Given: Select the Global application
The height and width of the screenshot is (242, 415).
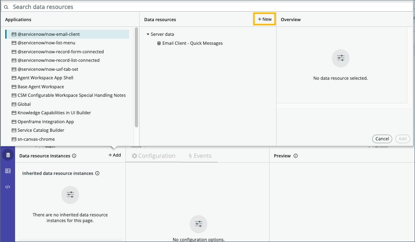Looking at the screenshot, I should pyautogui.click(x=24, y=104).
